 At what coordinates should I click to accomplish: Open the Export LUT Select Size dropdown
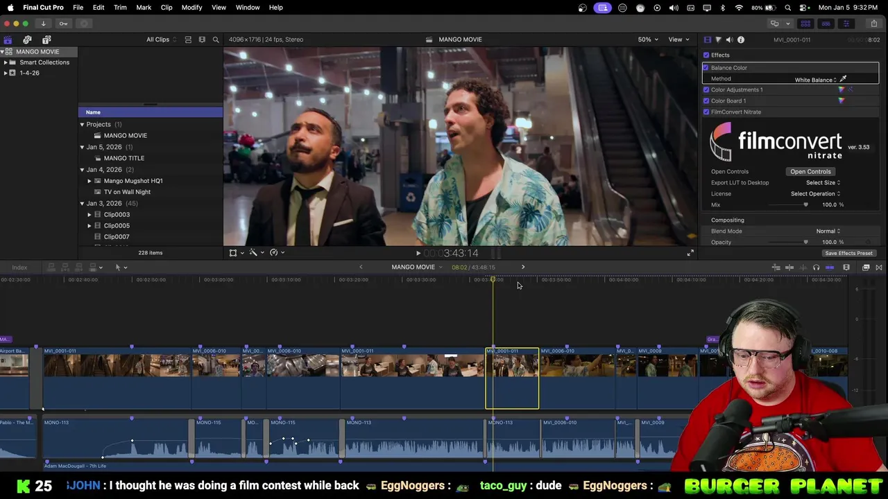[x=823, y=182]
